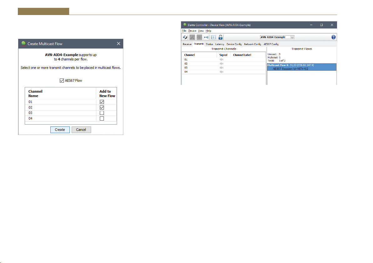Minimize the Dante Controller Device View window
Screen dimensions: 373x263
pyautogui.click(x=311, y=25)
